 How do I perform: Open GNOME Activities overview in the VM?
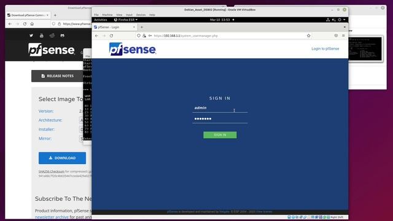pos(101,20)
